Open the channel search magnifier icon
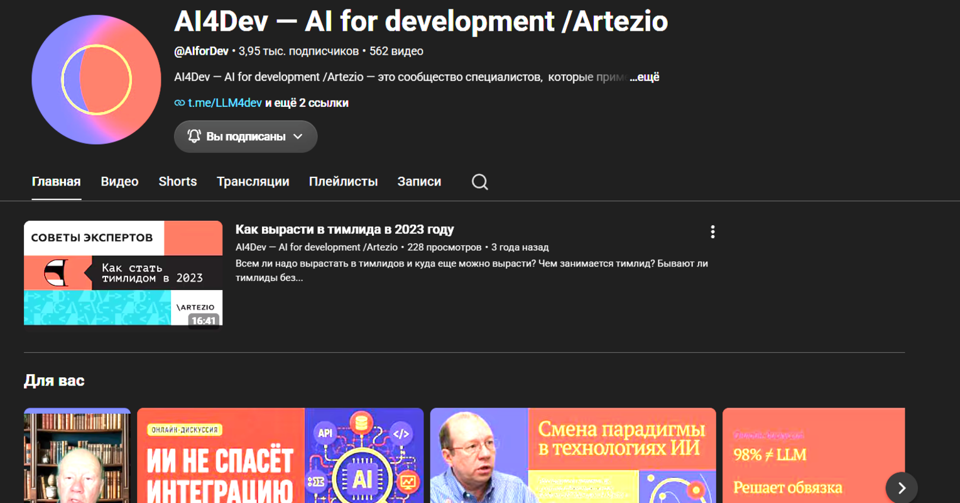 480,182
